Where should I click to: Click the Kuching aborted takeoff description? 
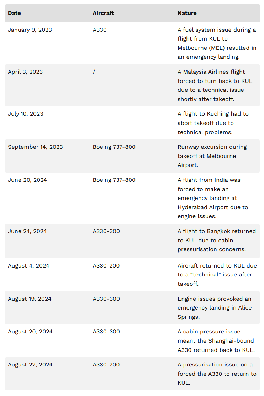(213, 123)
